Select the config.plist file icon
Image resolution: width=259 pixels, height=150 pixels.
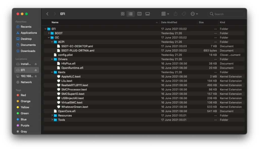(55, 55)
